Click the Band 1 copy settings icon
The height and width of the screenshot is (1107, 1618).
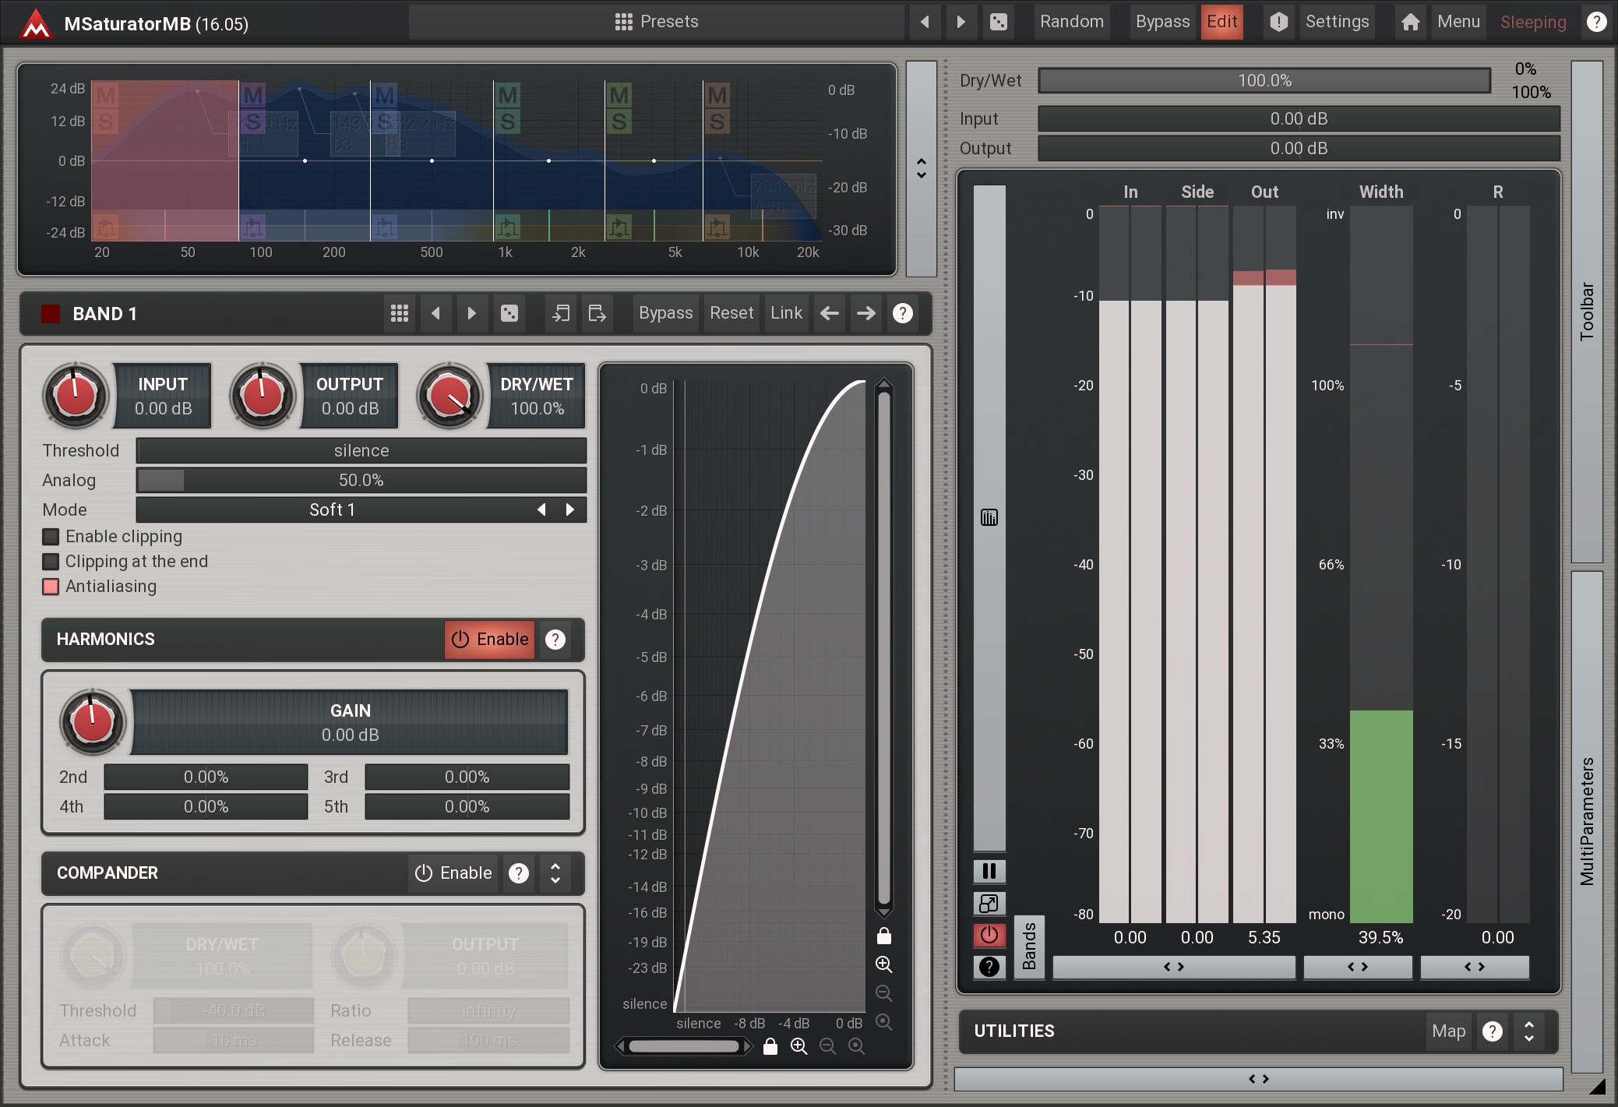pyautogui.click(x=560, y=313)
